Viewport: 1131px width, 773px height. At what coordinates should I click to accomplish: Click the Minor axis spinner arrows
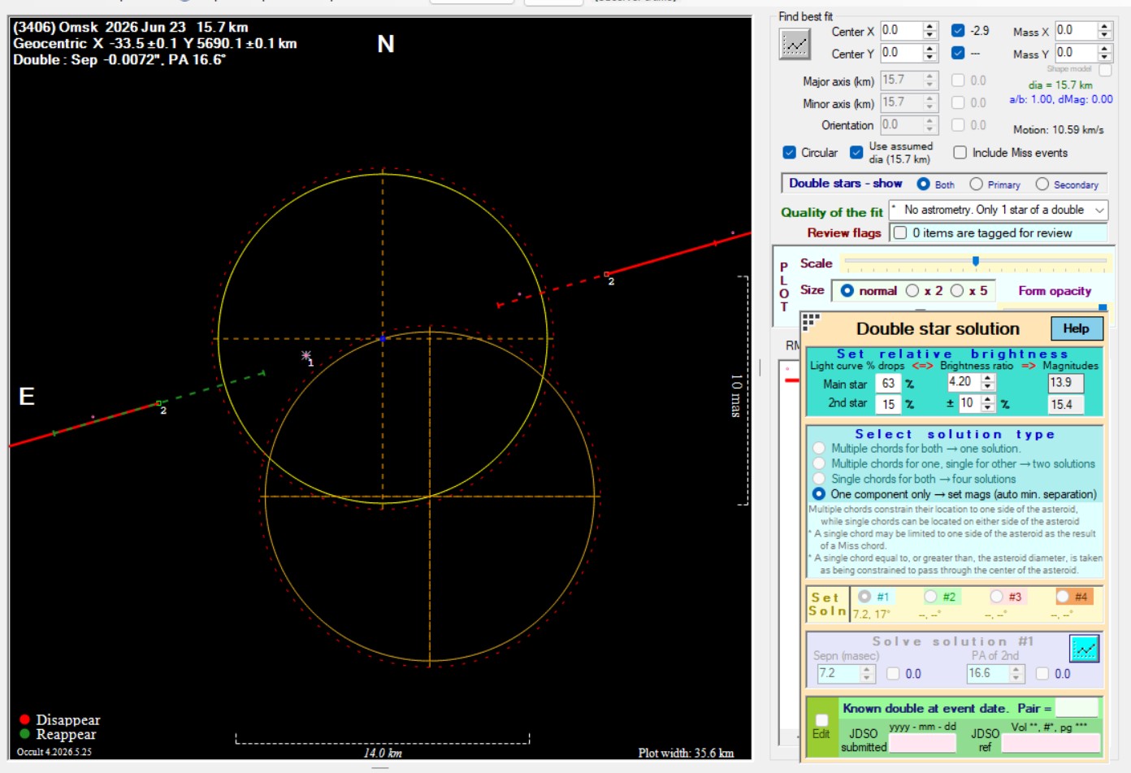tap(930, 102)
